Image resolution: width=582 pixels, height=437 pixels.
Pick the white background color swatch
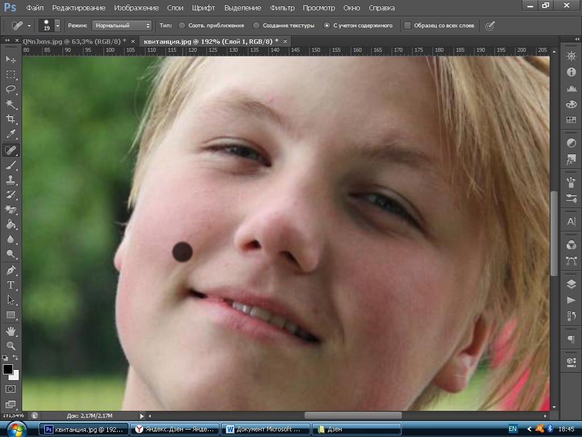click(x=15, y=377)
